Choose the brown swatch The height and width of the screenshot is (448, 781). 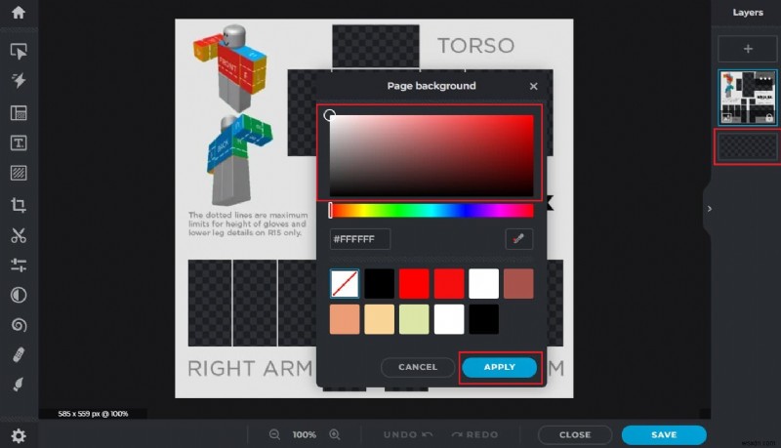[x=518, y=284]
